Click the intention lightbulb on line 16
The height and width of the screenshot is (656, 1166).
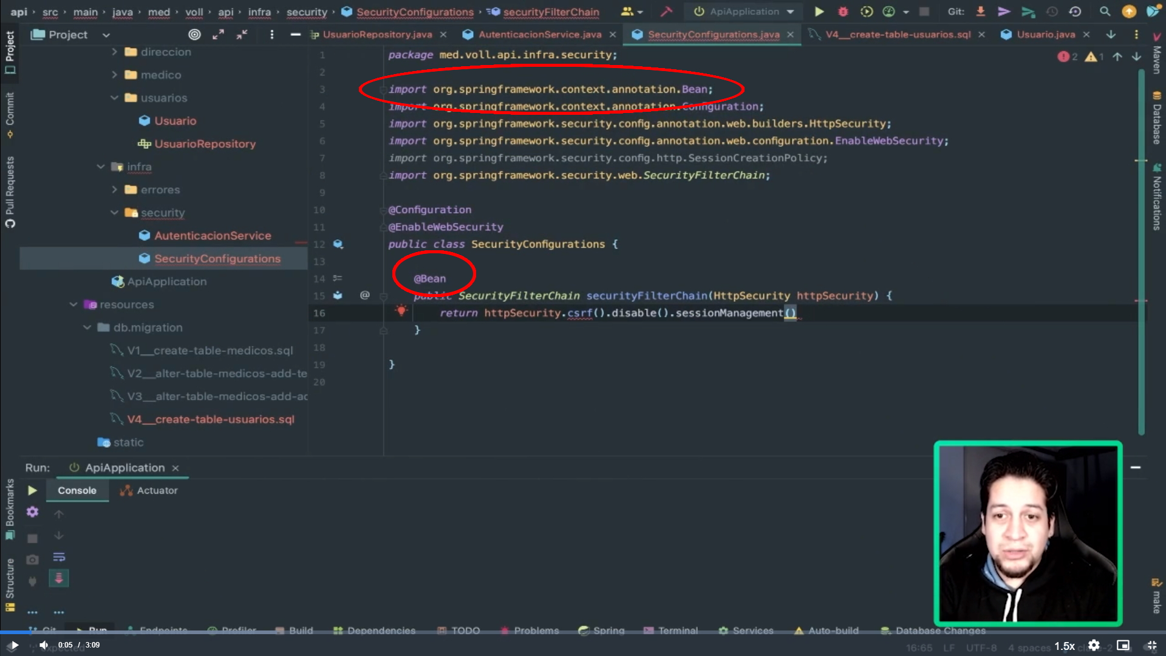pos(401,311)
